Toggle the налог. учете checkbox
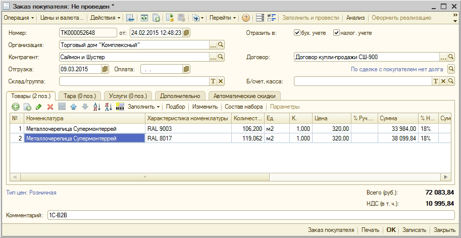This screenshot has height=238, width=461. tap(336, 33)
